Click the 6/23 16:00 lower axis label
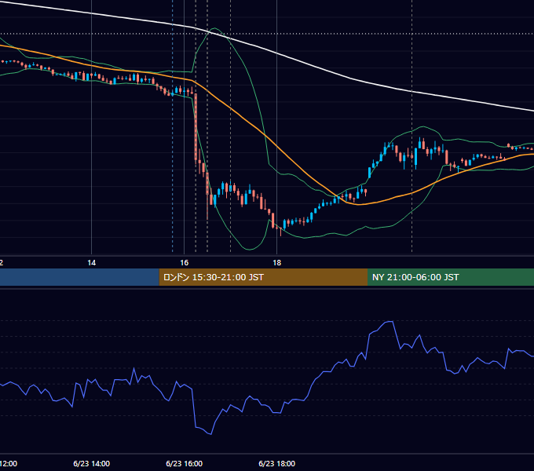Screen dimensions: 534x471 [185, 463]
